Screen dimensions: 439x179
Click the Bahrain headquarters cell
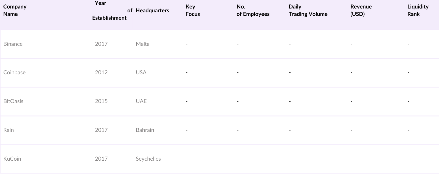pyautogui.click(x=145, y=130)
